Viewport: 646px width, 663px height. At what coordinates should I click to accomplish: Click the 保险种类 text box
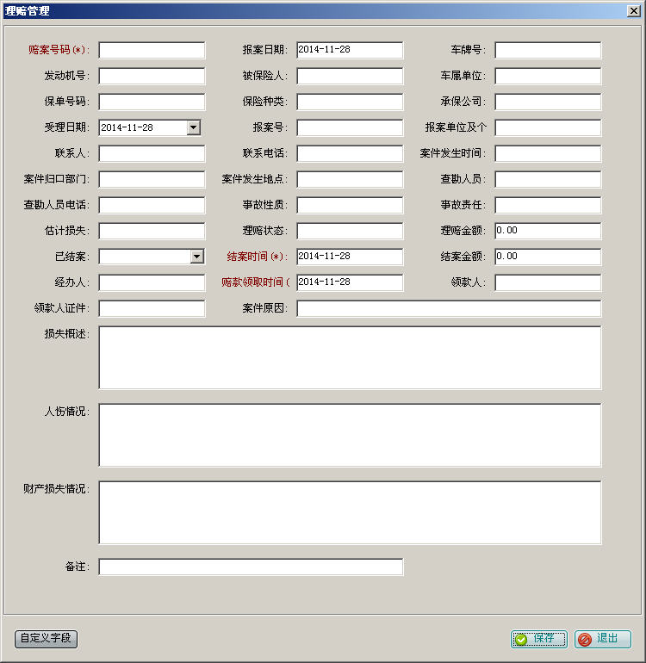pos(350,102)
